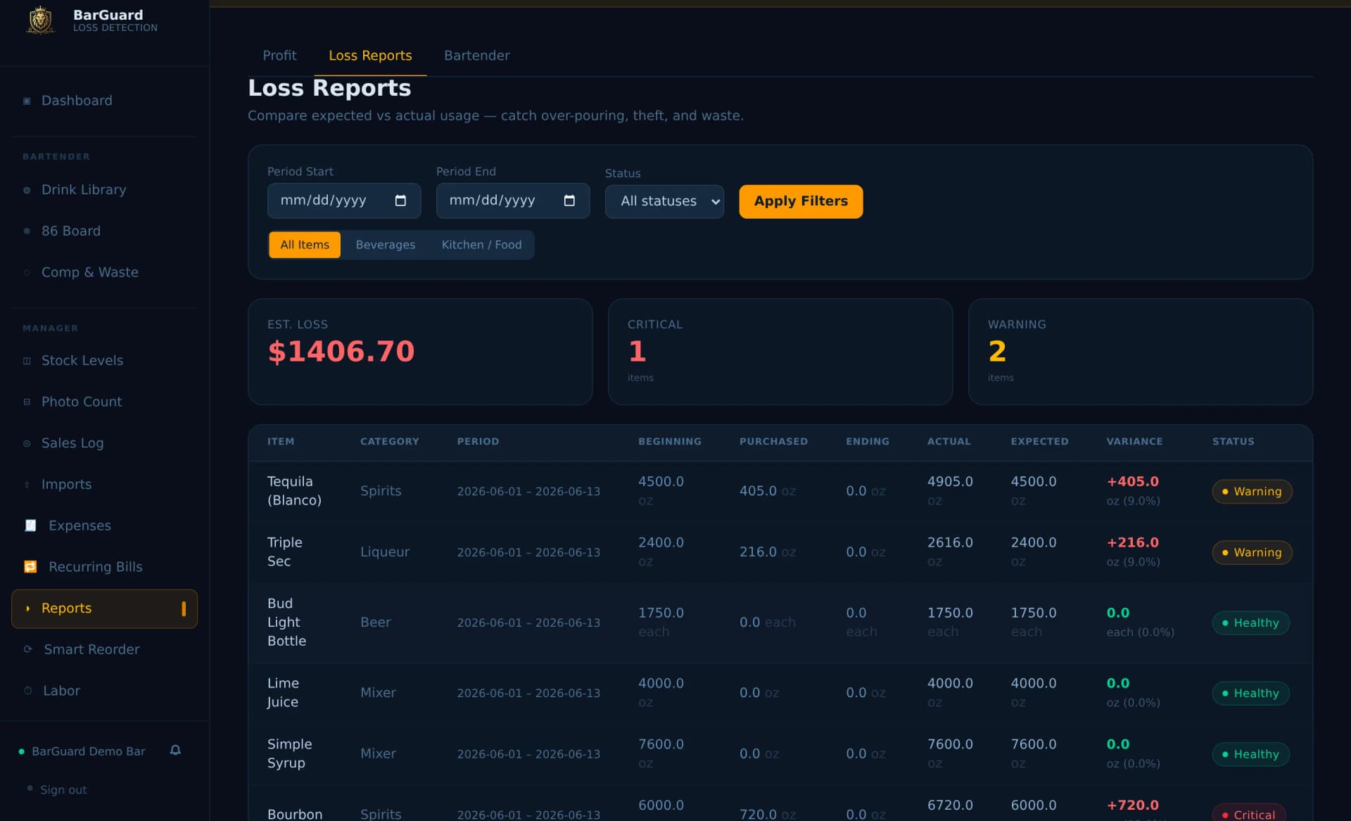Sort by the VARIANCE column header
The image size is (1351, 821).
[x=1134, y=442]
